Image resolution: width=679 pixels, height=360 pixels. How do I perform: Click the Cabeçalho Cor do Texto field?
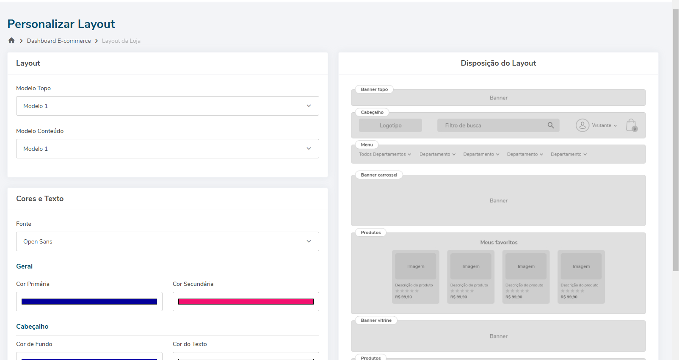[246, 356]
